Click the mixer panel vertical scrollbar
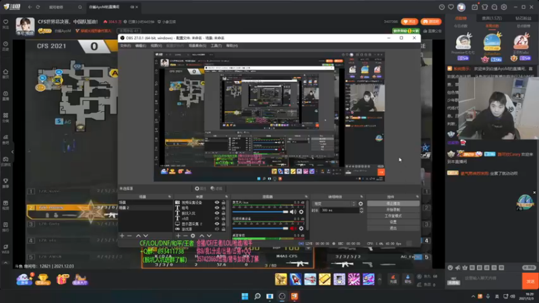Image resolution: width=539 pixels, height=303 pixels. tap(307, 215)
